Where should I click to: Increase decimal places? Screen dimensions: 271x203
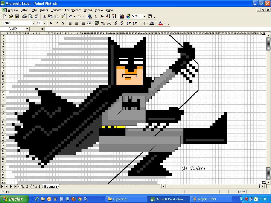pos(115,23)
